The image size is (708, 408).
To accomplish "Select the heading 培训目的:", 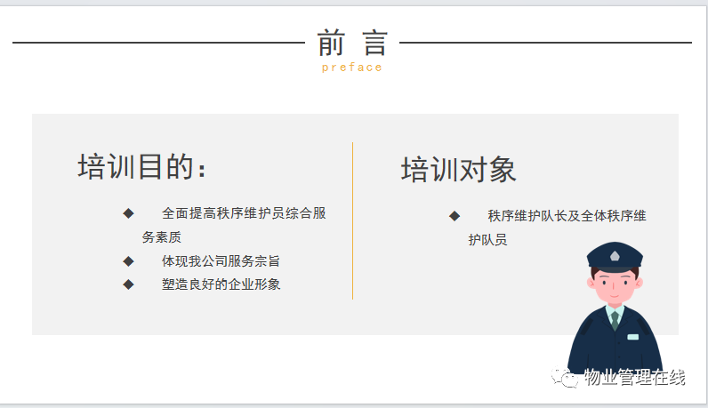I will pos(142,166).
